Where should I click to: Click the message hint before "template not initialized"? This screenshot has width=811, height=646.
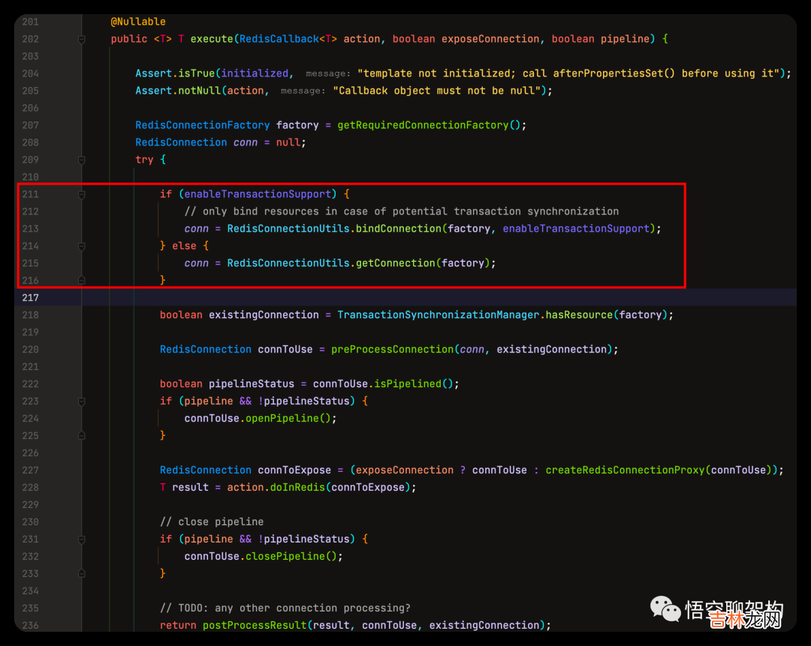[328, 74]
